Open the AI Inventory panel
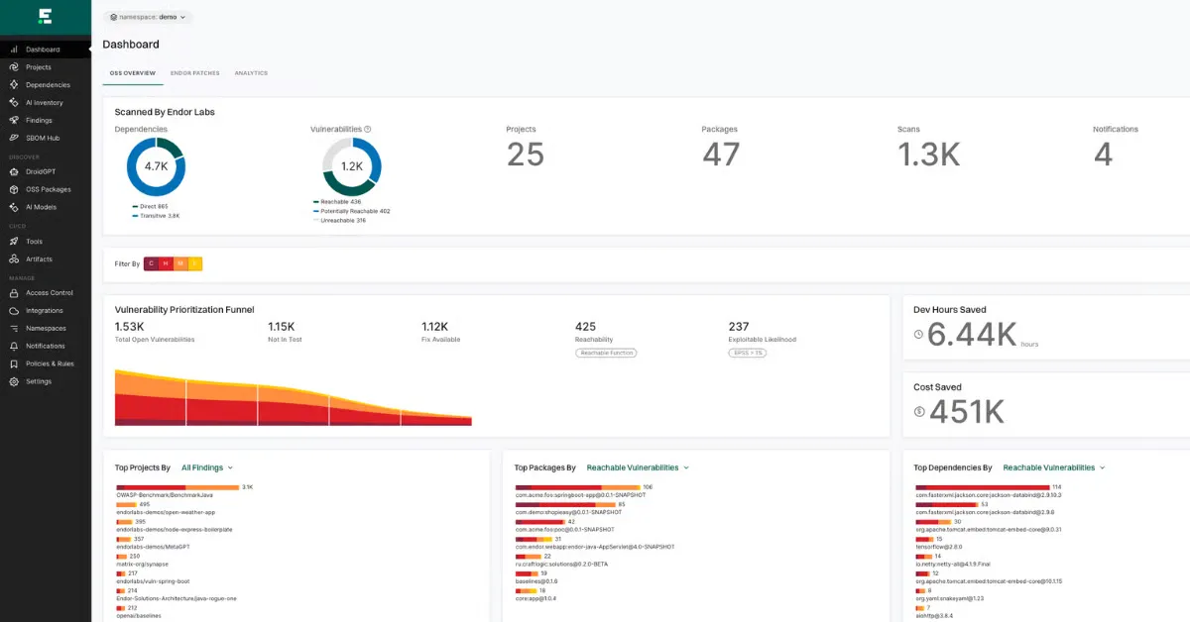Screen dimensions: 1190x622 pos(44,102)
